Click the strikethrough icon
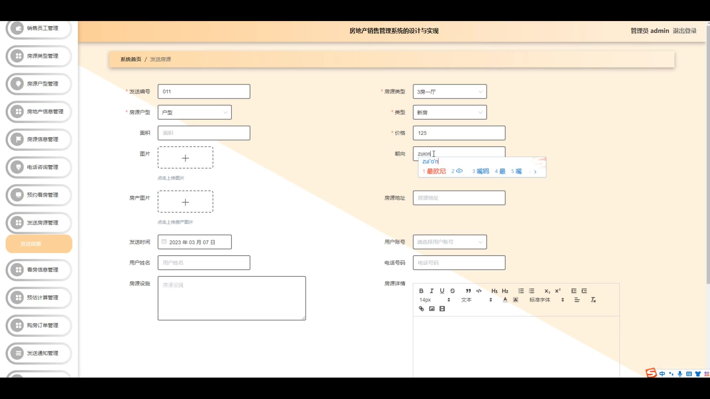The height and width of the screenshot is (399, 710). click(x=452, y=291)
